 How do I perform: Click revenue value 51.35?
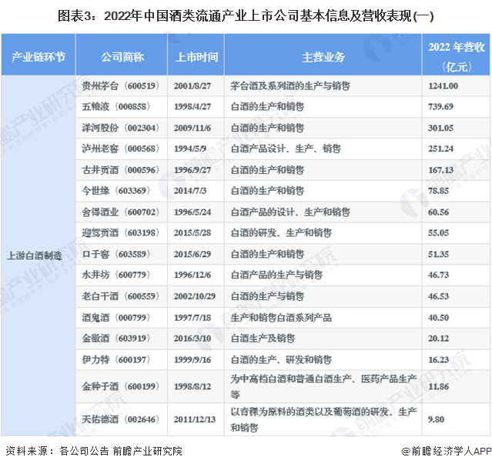click(438, 254)
